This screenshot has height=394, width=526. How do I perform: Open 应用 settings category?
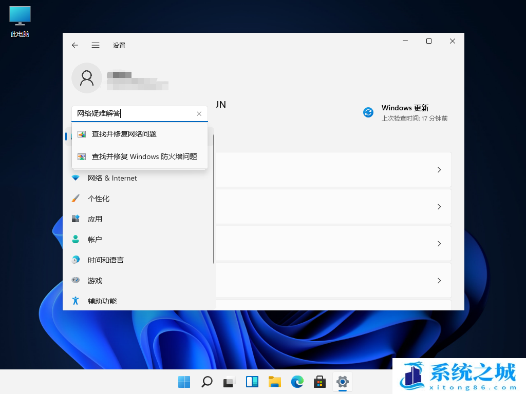tap(95, 219)
